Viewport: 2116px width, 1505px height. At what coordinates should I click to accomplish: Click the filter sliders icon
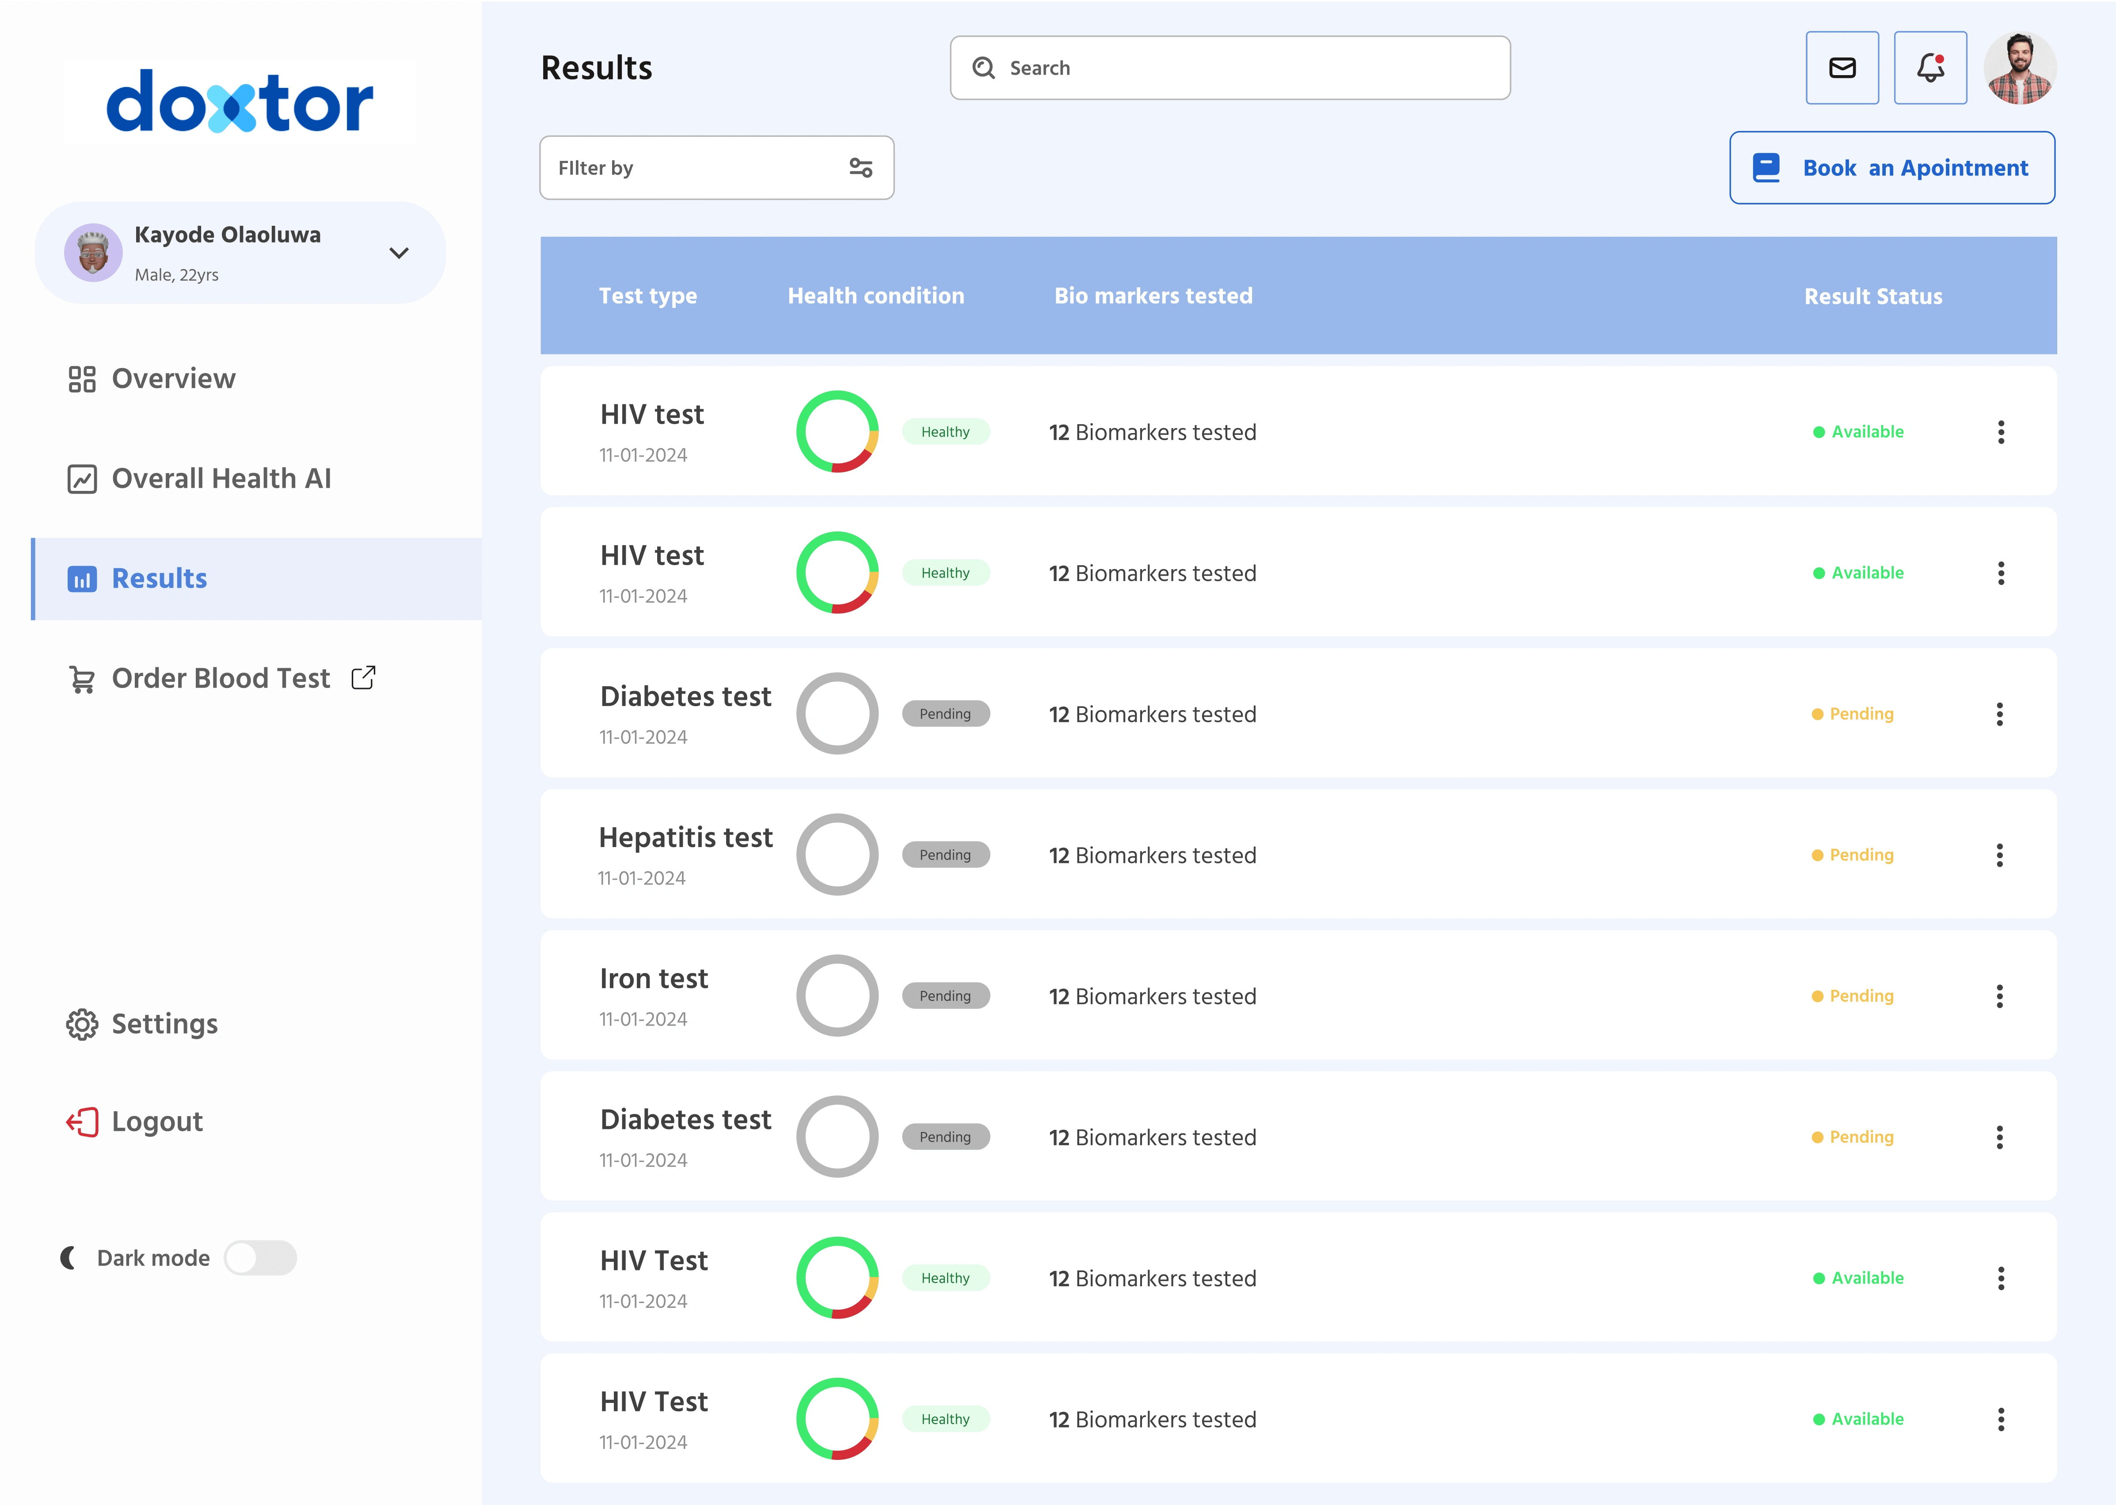coord(861,168)
